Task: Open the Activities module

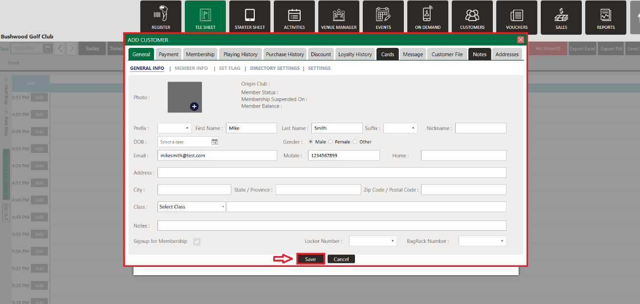Action: point(294,17)
